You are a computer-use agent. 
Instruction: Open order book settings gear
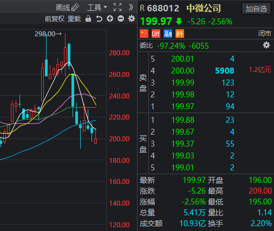pyautogui.click(x=266, y=45)
